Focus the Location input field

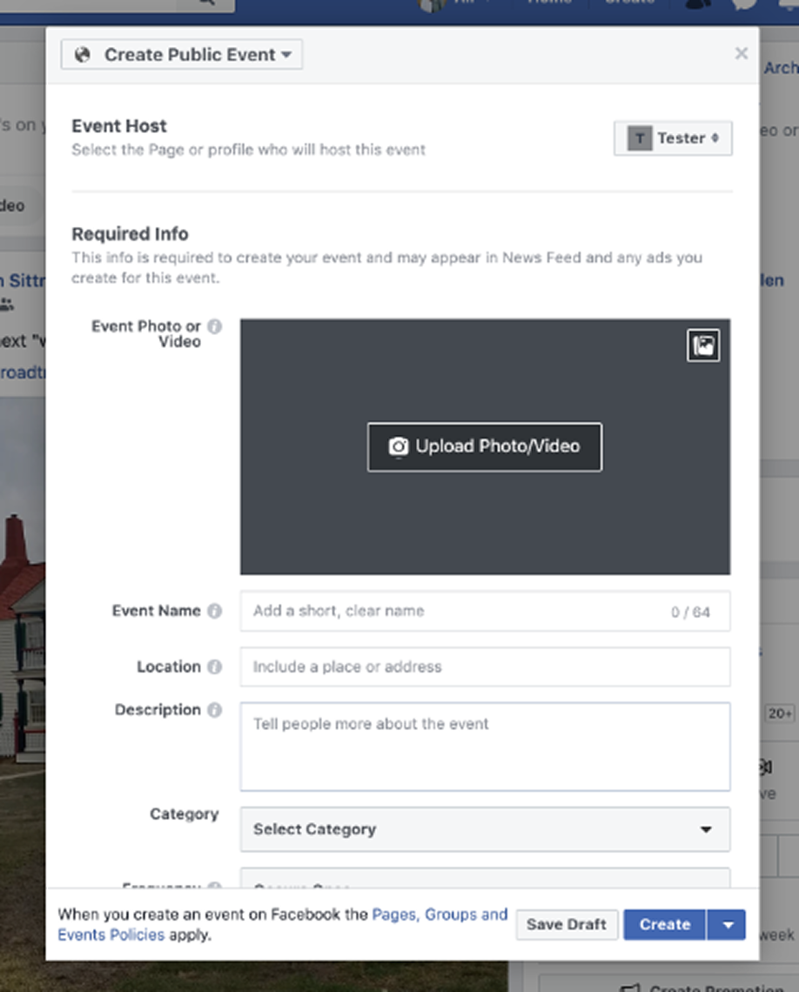[x=485, y=667]
